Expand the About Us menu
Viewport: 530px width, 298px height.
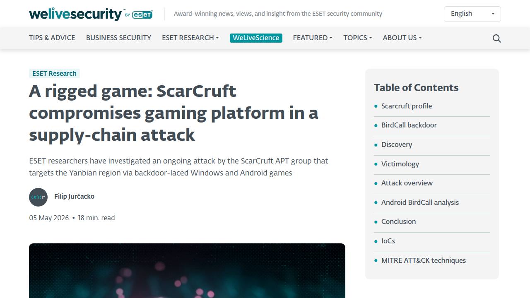(x=402, y=38)
